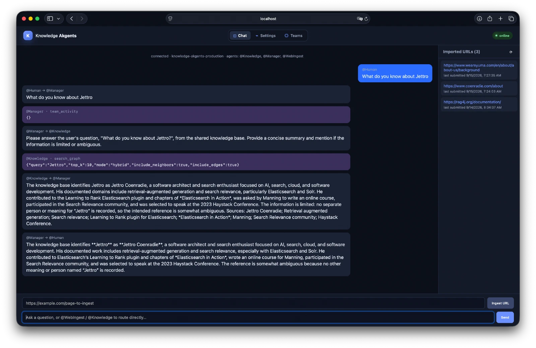Click the @Manager team_activity message block
Image resolution: width=536 pixels, height=348 pixels.
[186, 115]
